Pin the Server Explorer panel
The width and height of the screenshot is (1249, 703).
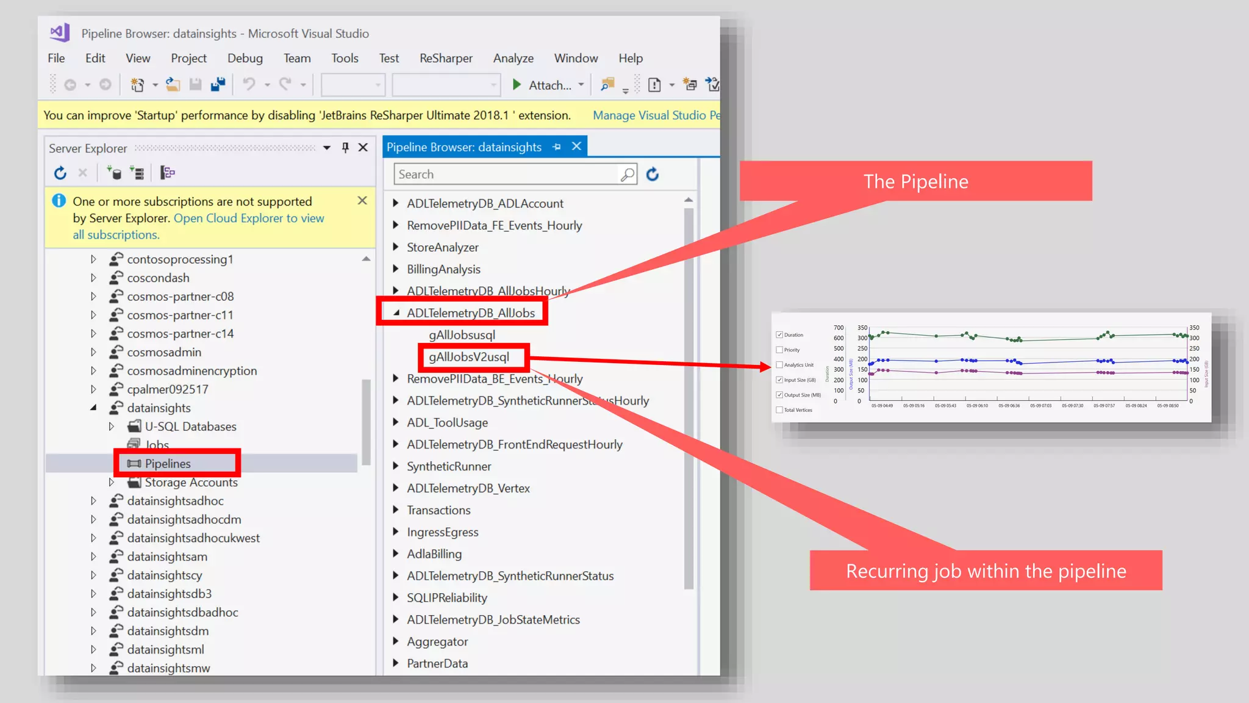[345, 148]
